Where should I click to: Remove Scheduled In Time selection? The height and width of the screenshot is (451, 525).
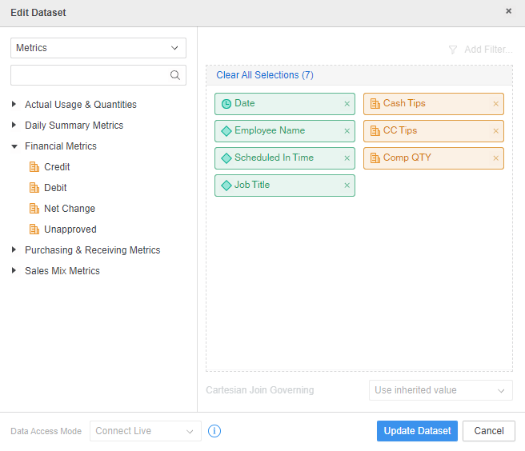[347, 158]
